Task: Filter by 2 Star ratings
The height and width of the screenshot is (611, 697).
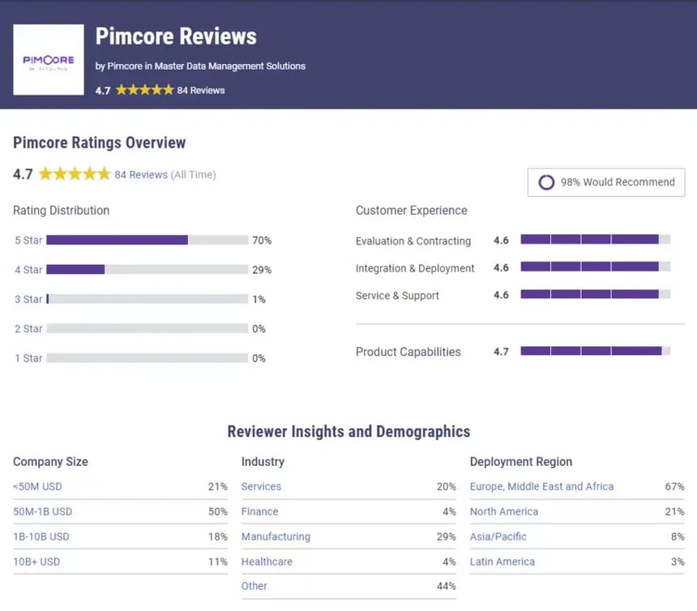Action: (28, 329)
